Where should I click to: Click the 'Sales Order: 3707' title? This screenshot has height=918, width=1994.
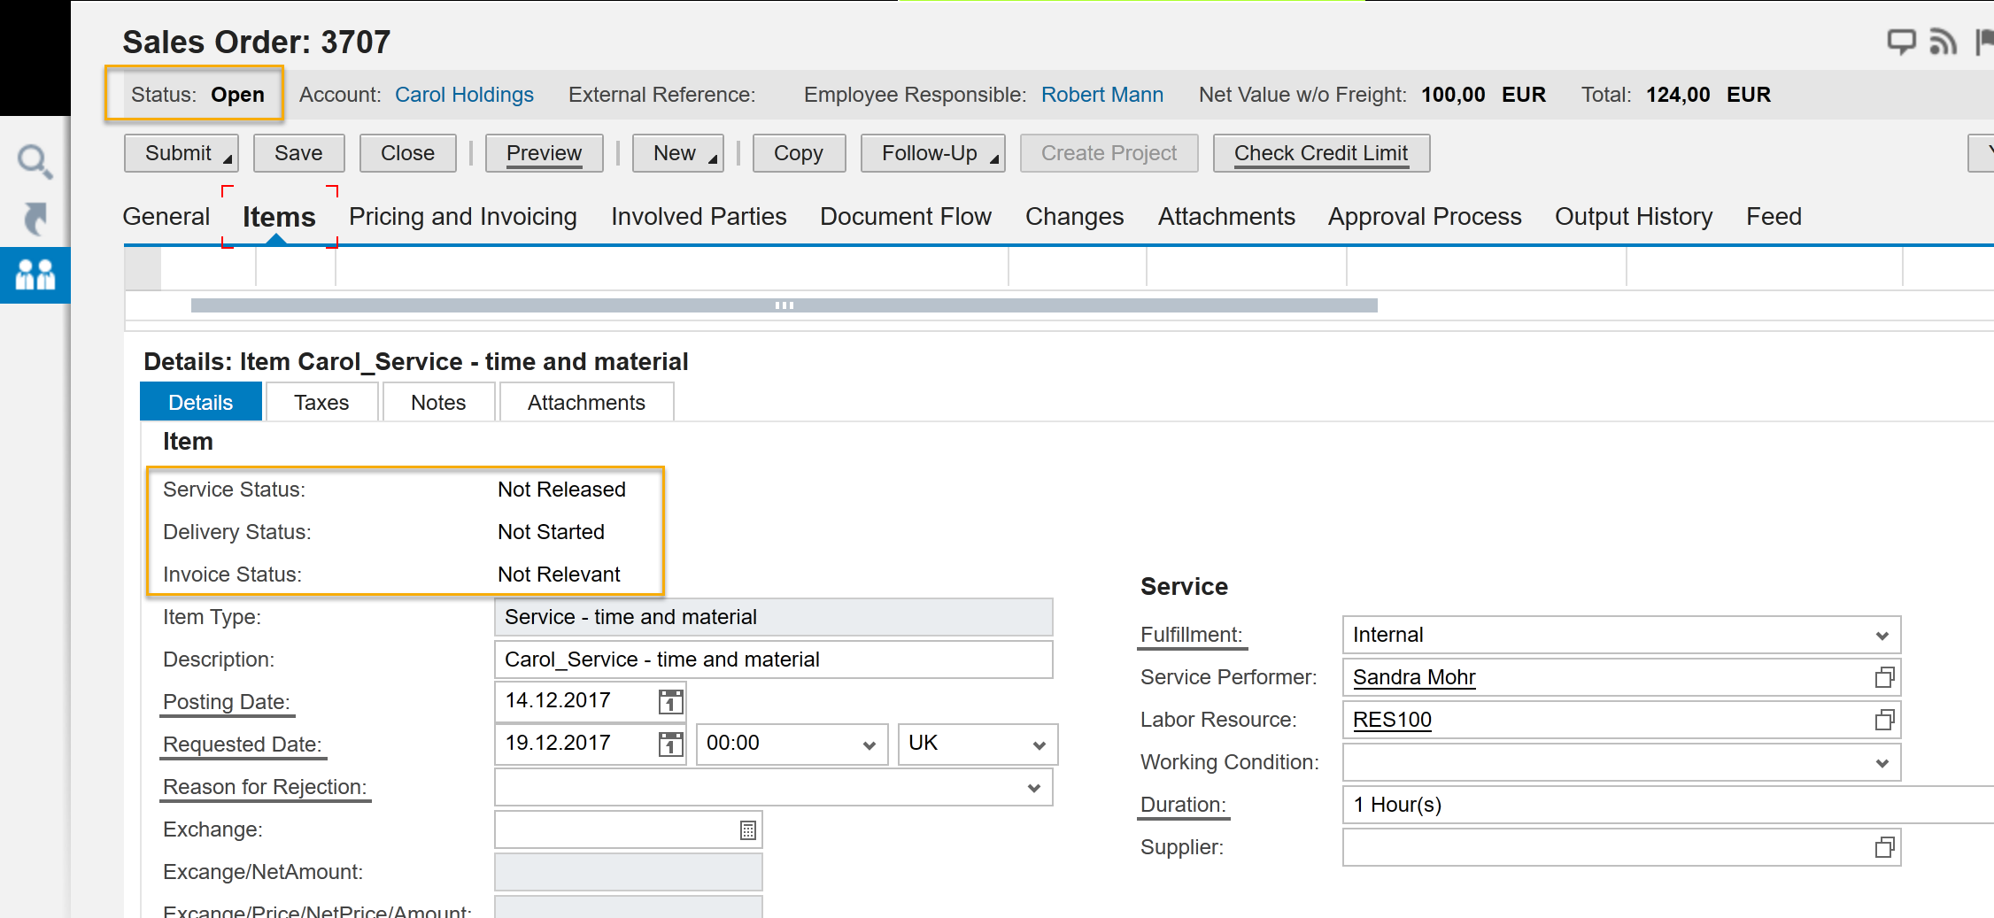click(x=256, y=42)
